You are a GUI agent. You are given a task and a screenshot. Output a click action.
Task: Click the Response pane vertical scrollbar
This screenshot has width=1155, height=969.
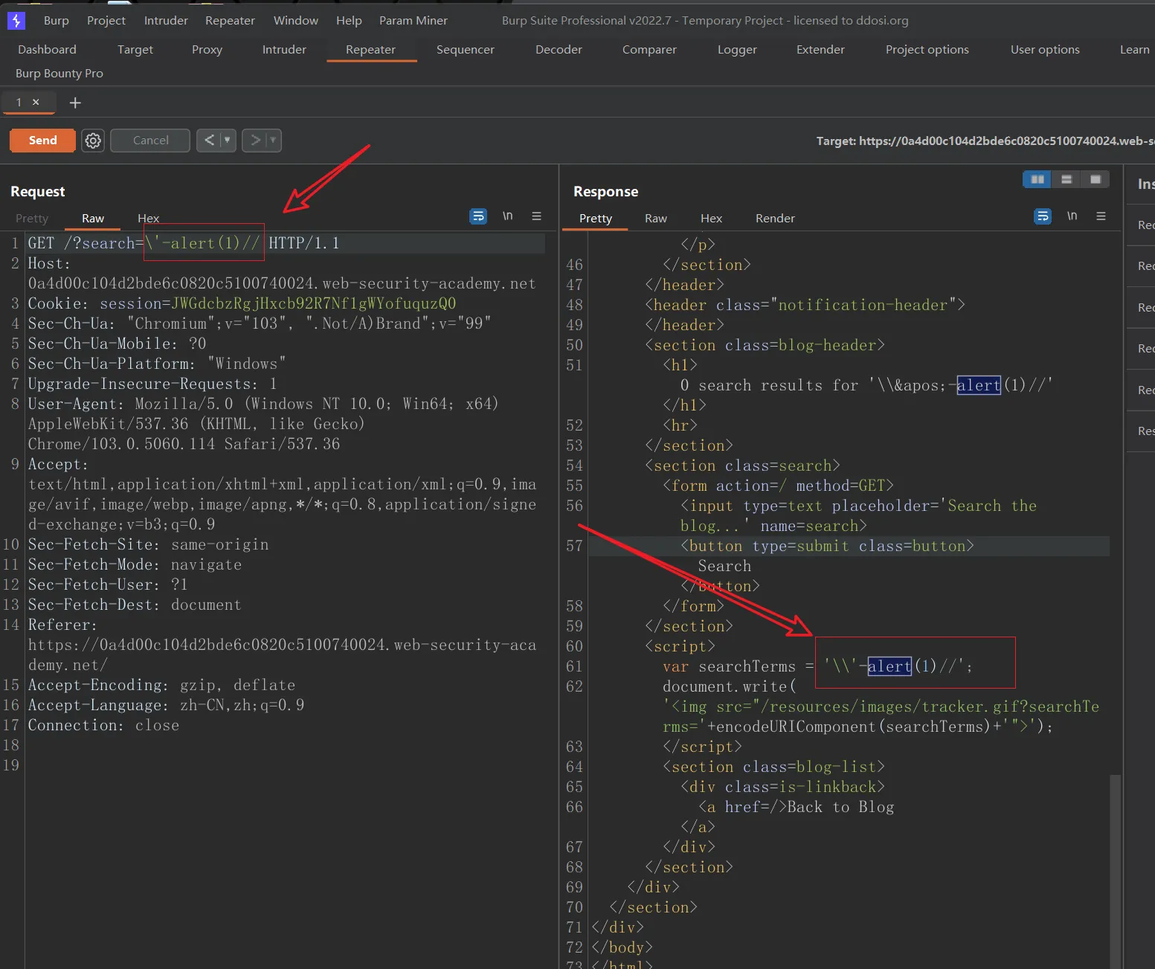(x=1114, y=870)
